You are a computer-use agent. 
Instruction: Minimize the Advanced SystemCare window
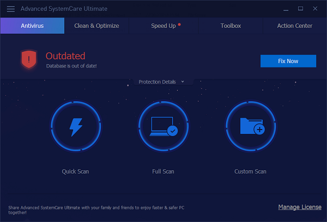click(x=286, y=9)
